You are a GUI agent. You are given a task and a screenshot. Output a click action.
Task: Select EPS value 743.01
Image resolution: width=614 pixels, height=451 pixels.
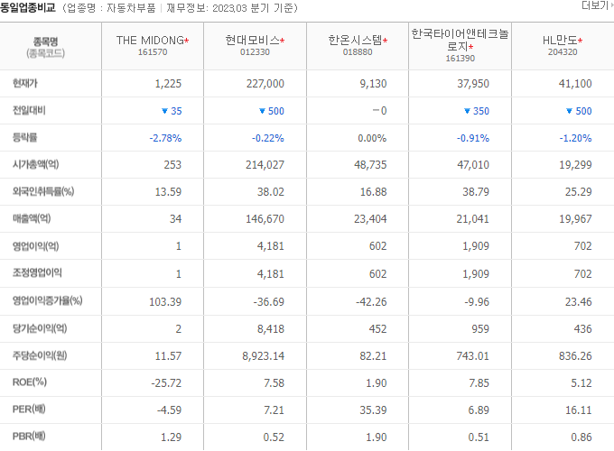coord(473,356)
